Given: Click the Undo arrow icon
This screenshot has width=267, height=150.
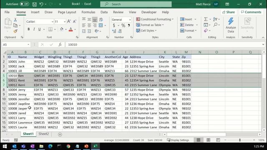Looking at the screenshot, I should [x=41, y=4].
